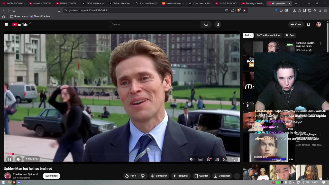Open Brave Shields lion icon
The height and width of the screenshot is (185, 329).
coord(239,10)
